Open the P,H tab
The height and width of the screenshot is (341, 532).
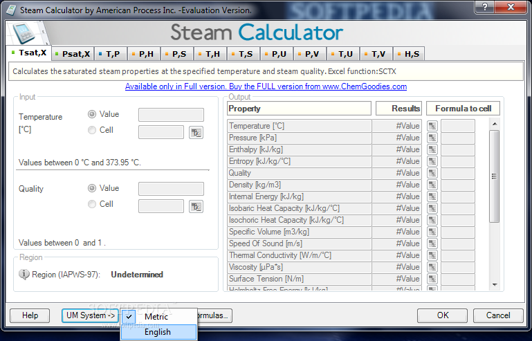click(143, 54)
